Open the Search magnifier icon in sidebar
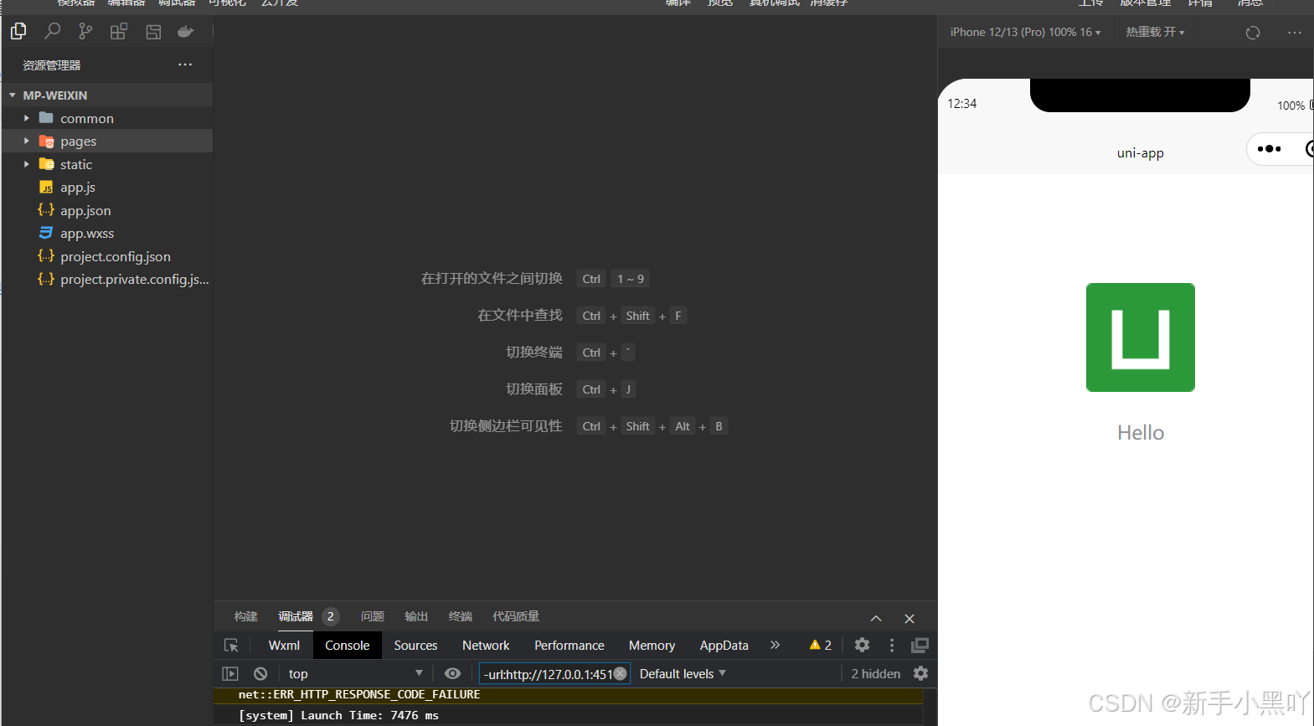 [52, 32]
